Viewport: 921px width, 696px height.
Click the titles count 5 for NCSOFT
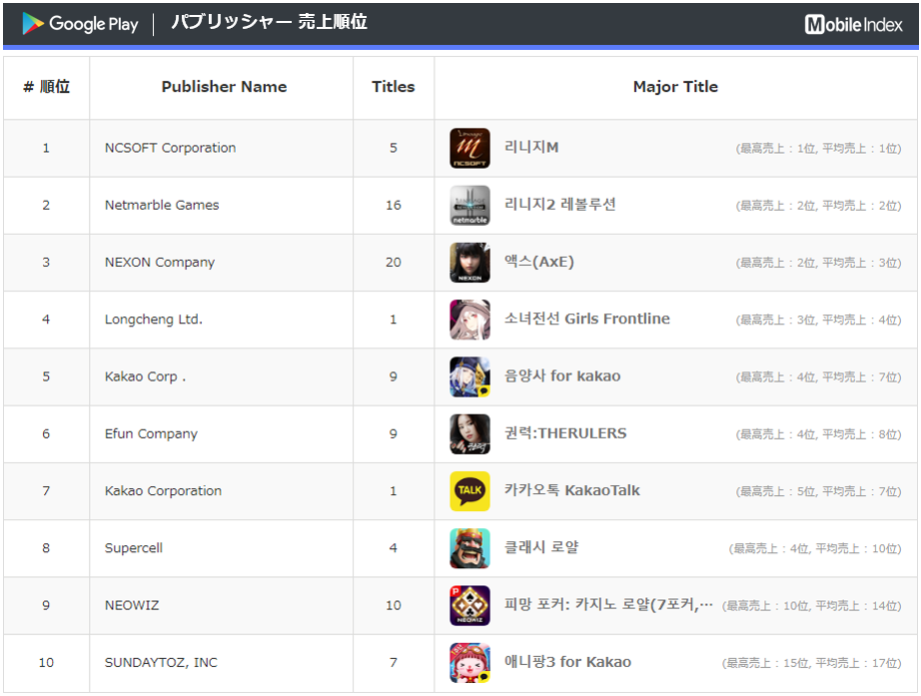coord(394,148)
